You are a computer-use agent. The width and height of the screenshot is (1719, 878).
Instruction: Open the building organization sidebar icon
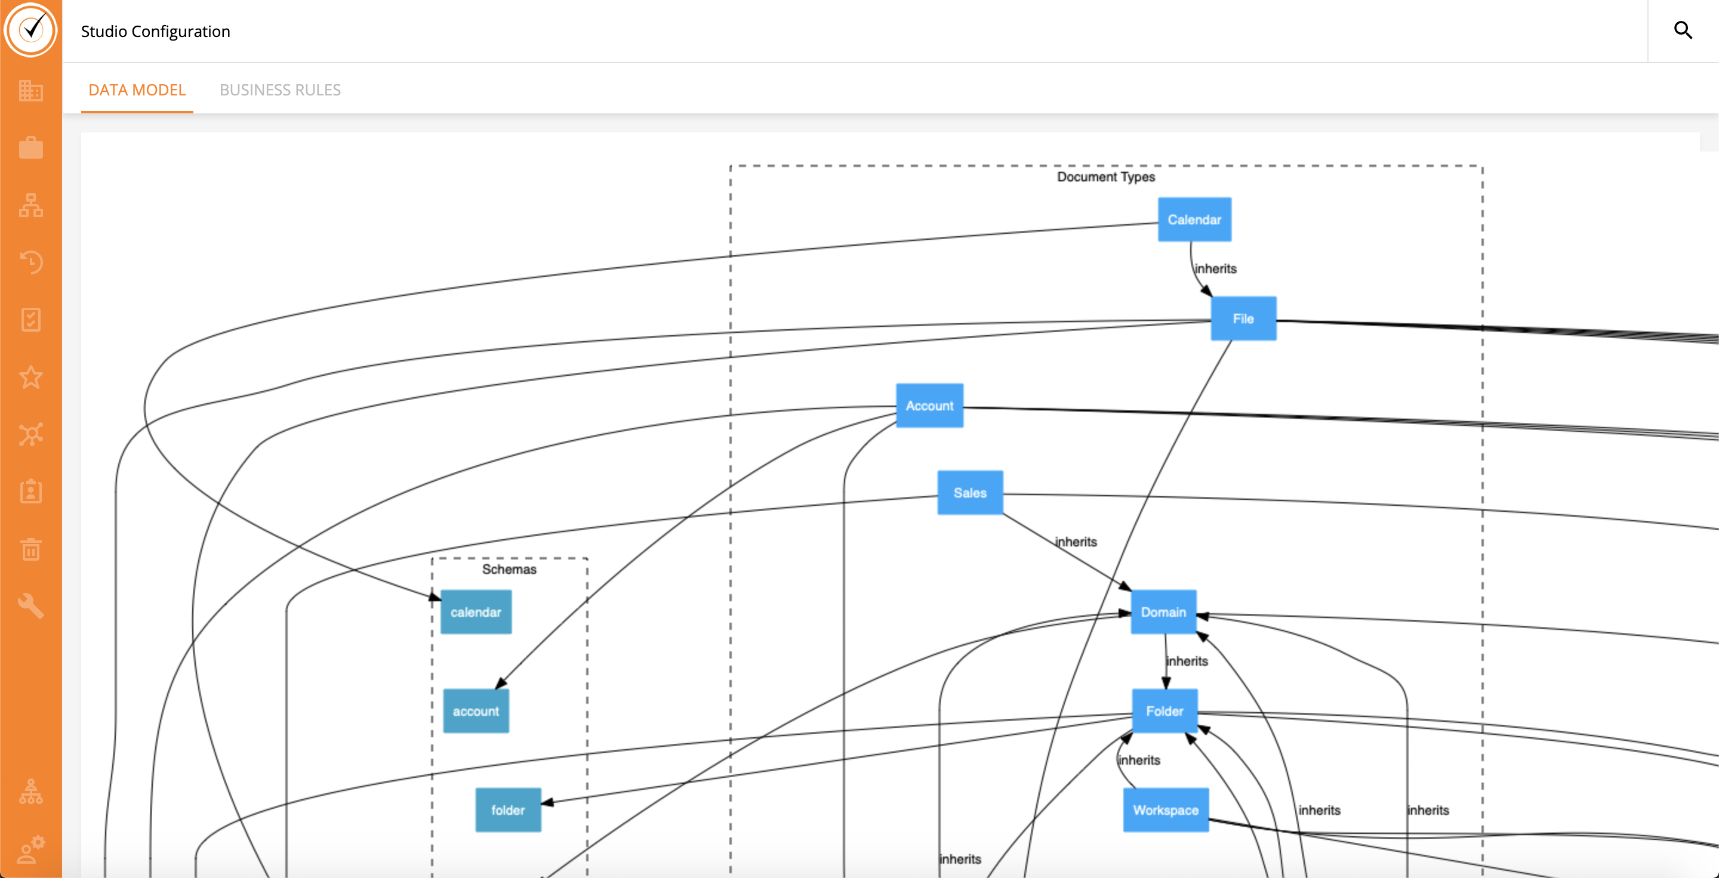point(30,91)
